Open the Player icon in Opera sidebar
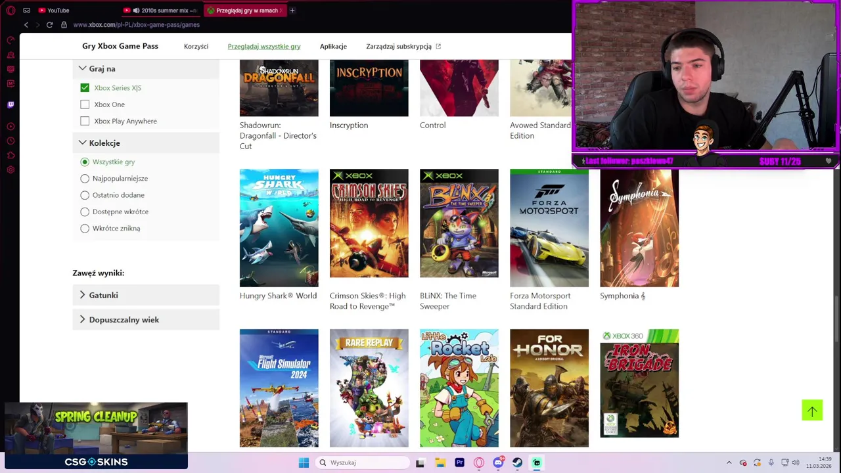 [11, 126]
